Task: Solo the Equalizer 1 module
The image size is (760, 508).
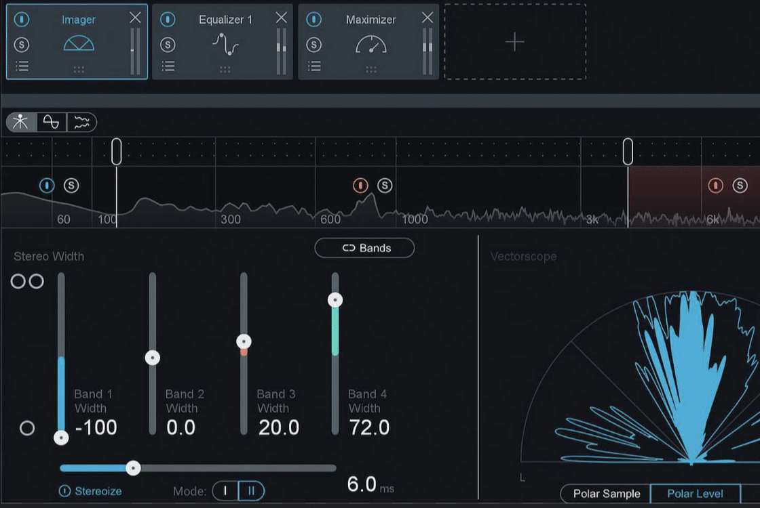Action: 168,45
